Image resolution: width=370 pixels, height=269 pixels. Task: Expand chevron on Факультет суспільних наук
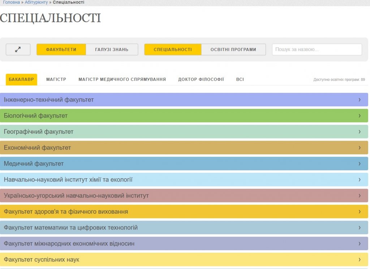(360, 260)
